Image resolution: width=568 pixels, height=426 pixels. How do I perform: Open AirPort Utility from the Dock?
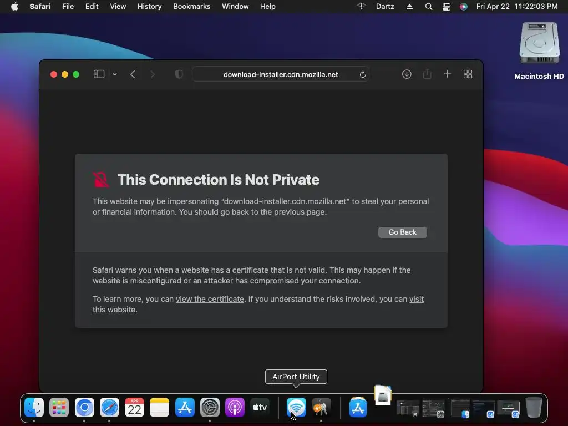[296, 408]
